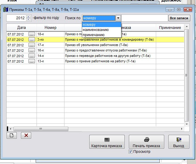Click Все записи button

[x=179, y=18]
